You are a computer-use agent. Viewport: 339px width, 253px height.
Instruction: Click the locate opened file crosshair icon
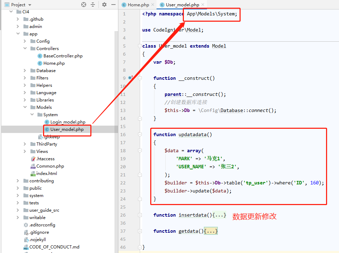(x=84, y=5)
